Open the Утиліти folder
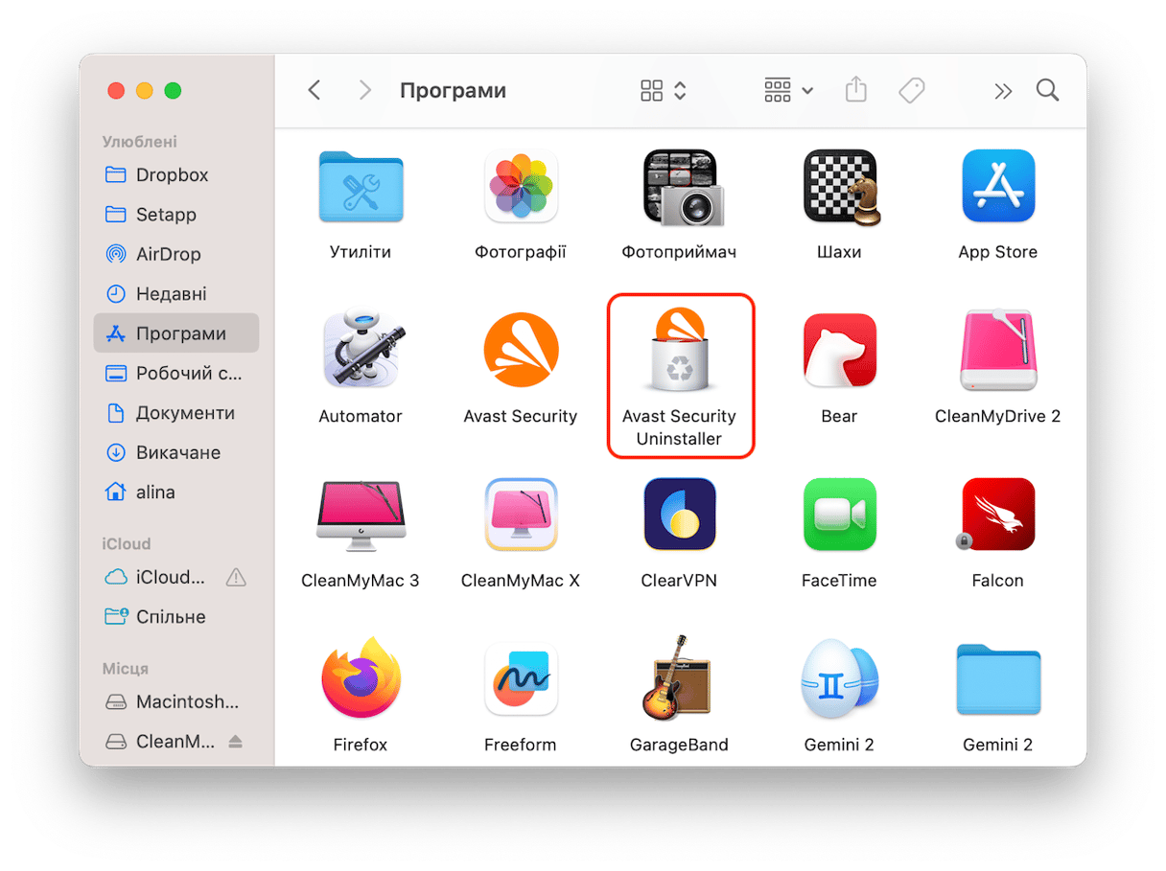 (360, 187)
